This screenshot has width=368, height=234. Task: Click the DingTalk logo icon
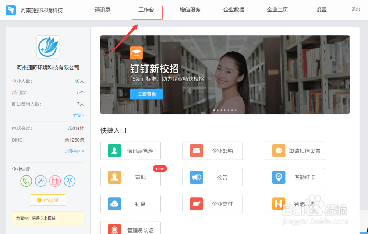coord(11,10)
